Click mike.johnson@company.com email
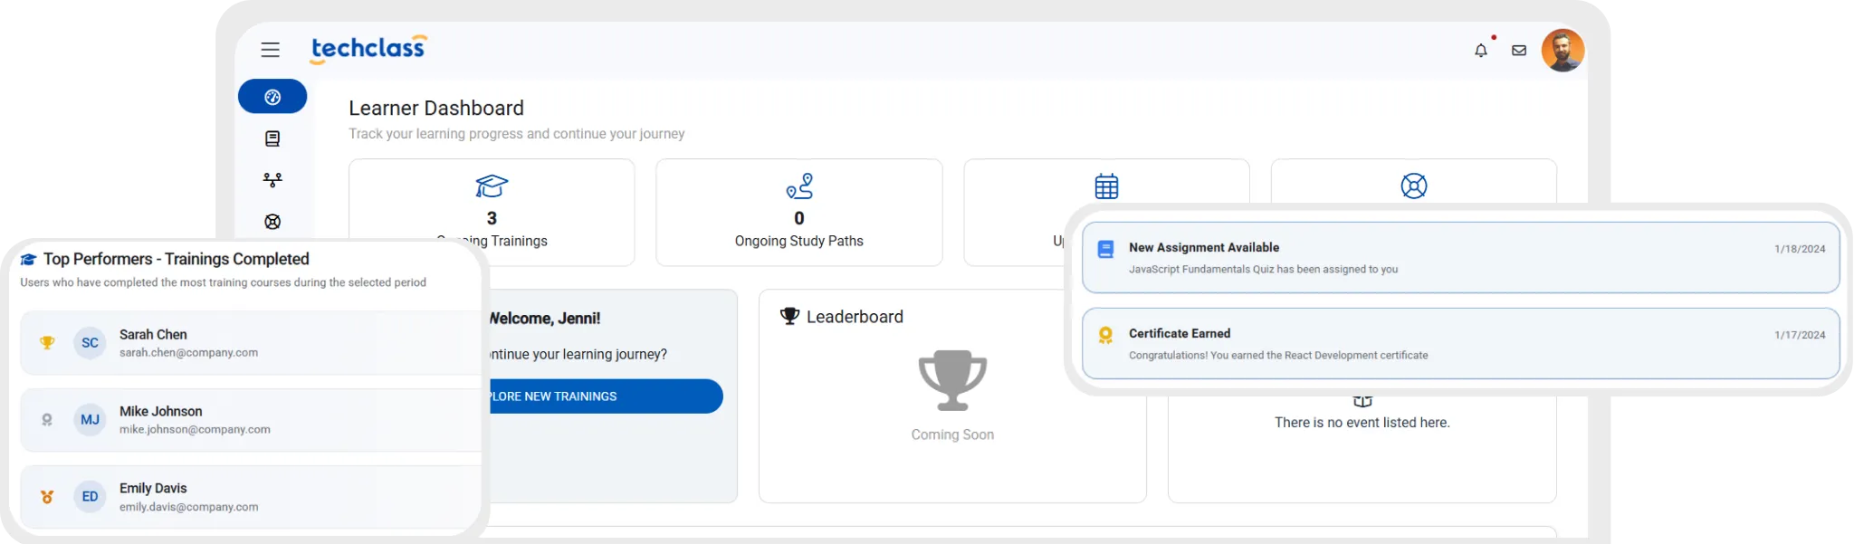Image resolution: width=1854 pixels, height=544 pixels. coord(195,430)
